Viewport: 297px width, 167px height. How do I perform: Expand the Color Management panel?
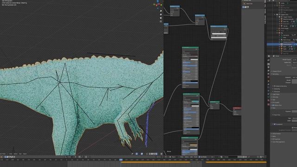coord(278,142)
